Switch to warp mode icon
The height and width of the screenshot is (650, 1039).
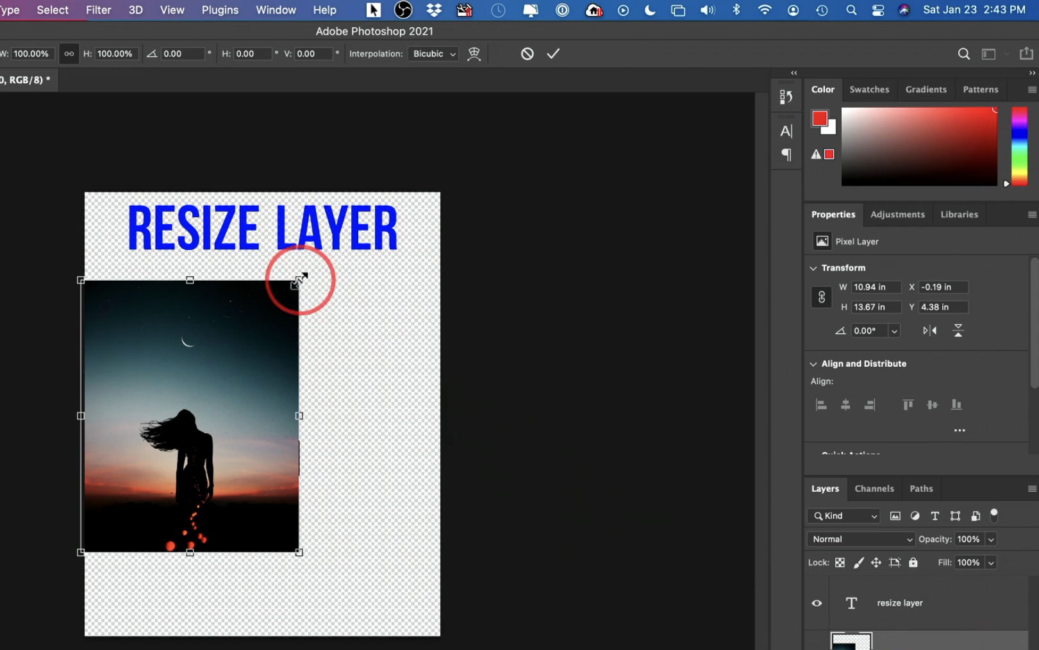click(474, 54)
